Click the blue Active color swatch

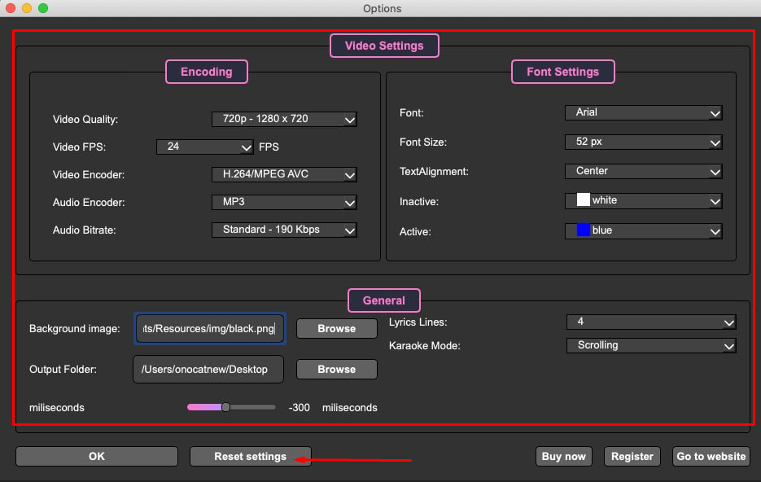tap(583, 230)
